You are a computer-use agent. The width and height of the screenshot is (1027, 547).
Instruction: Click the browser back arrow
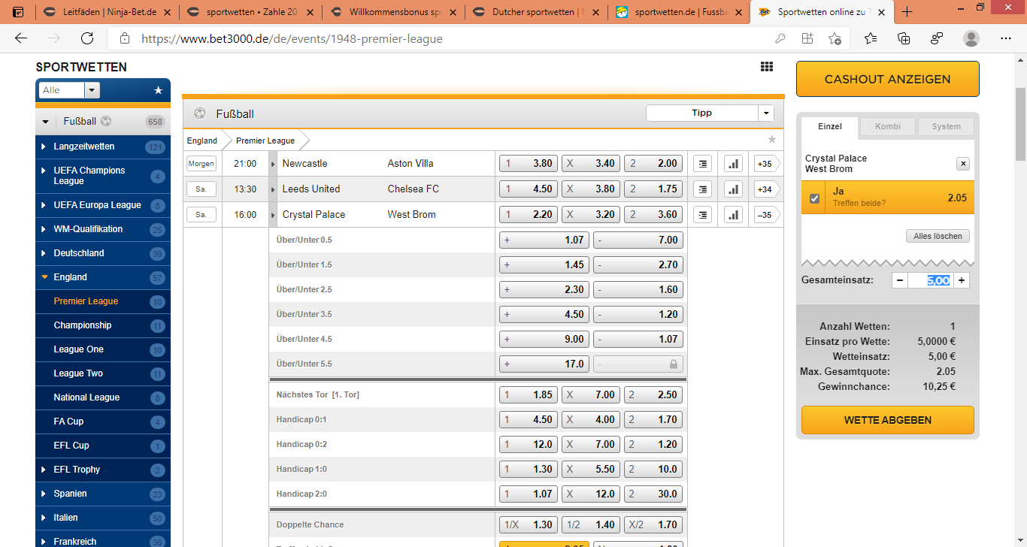coord(21,38)
